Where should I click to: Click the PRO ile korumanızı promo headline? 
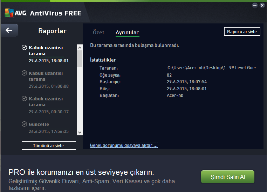coord(81,172)
